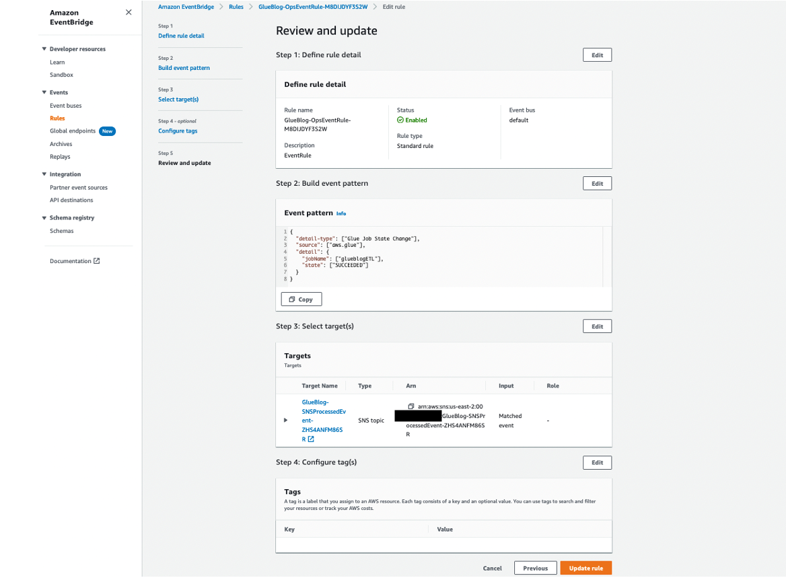Open Archives page

[61, 144]
